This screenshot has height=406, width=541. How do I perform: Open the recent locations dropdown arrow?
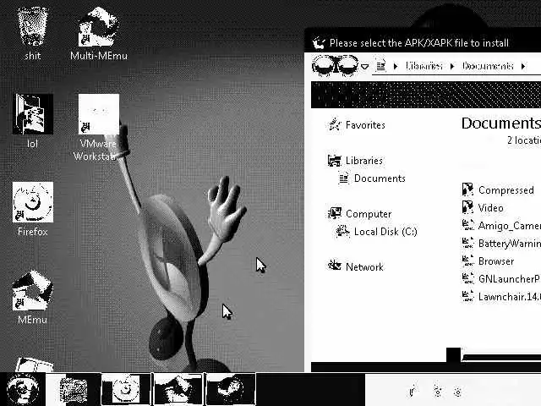pos(365,66)
